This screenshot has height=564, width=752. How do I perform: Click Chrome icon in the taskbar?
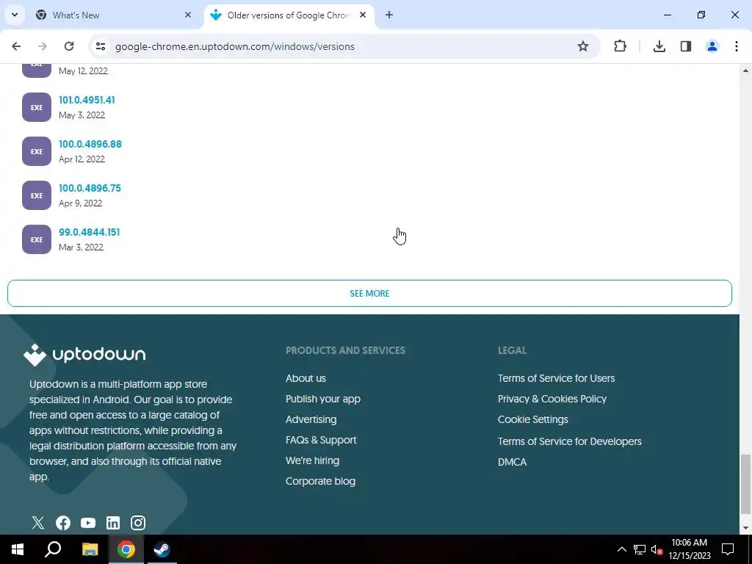tap(126, 549)
